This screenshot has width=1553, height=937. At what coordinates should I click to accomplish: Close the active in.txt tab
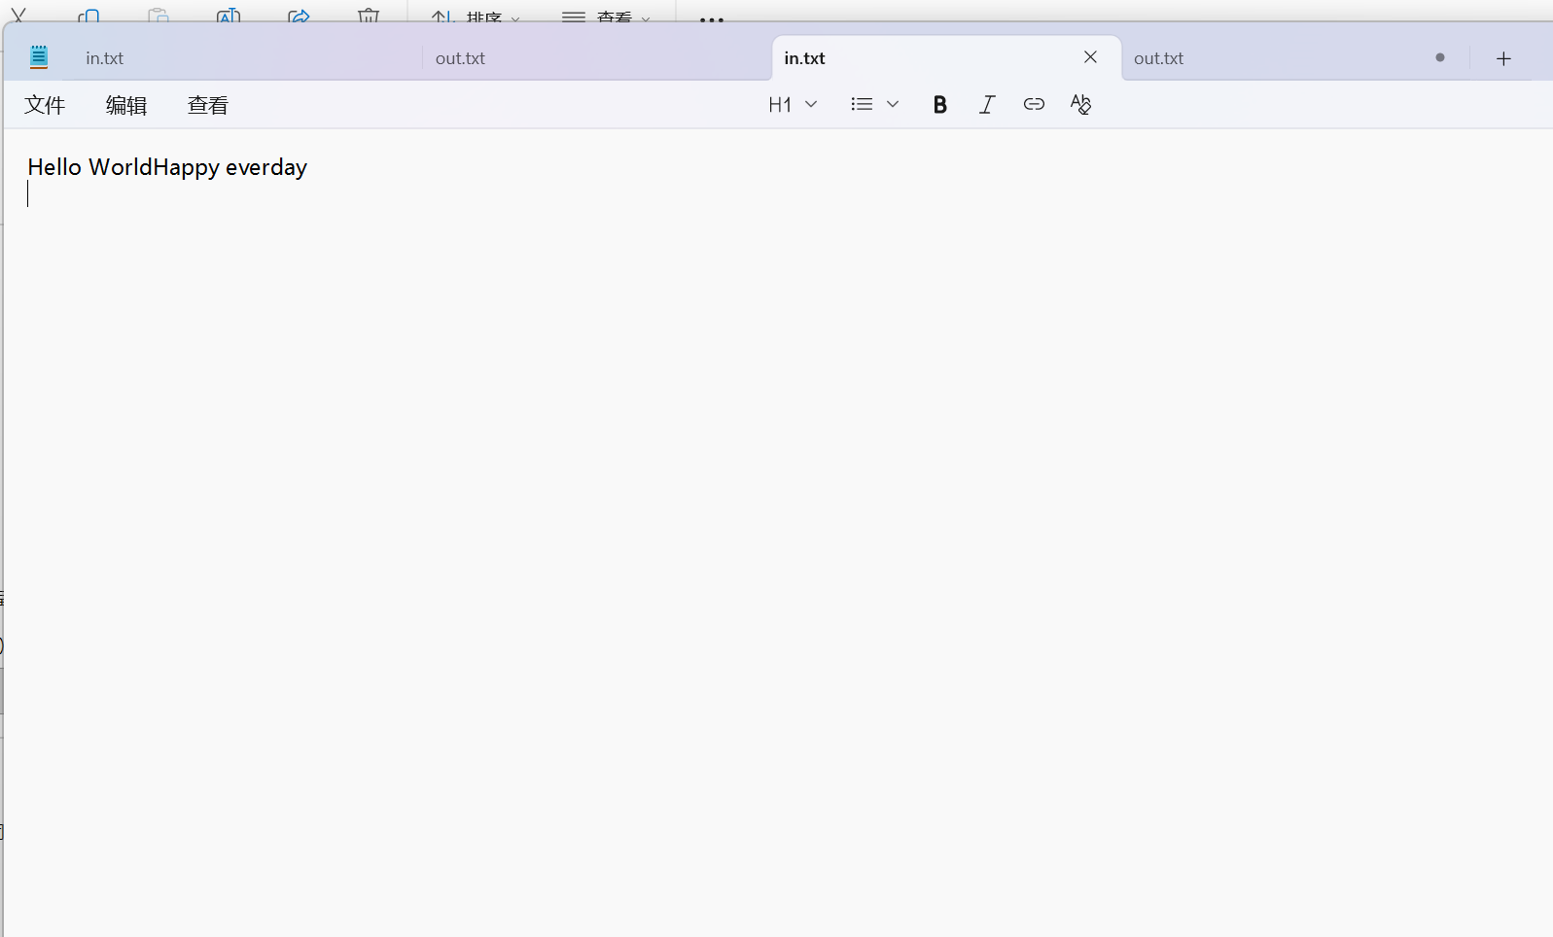tap(1090, 57)
